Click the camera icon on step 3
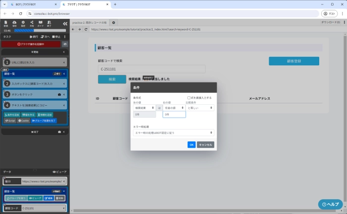347x214 pixels. pos(60,94)
